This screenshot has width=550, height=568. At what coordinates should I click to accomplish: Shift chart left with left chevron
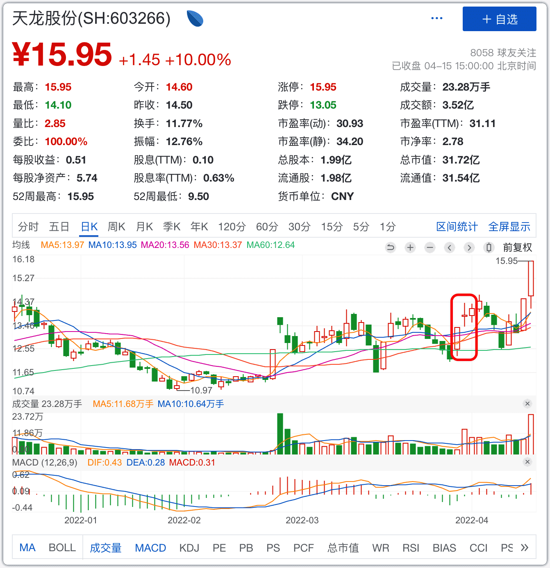(x=450, y=248)
